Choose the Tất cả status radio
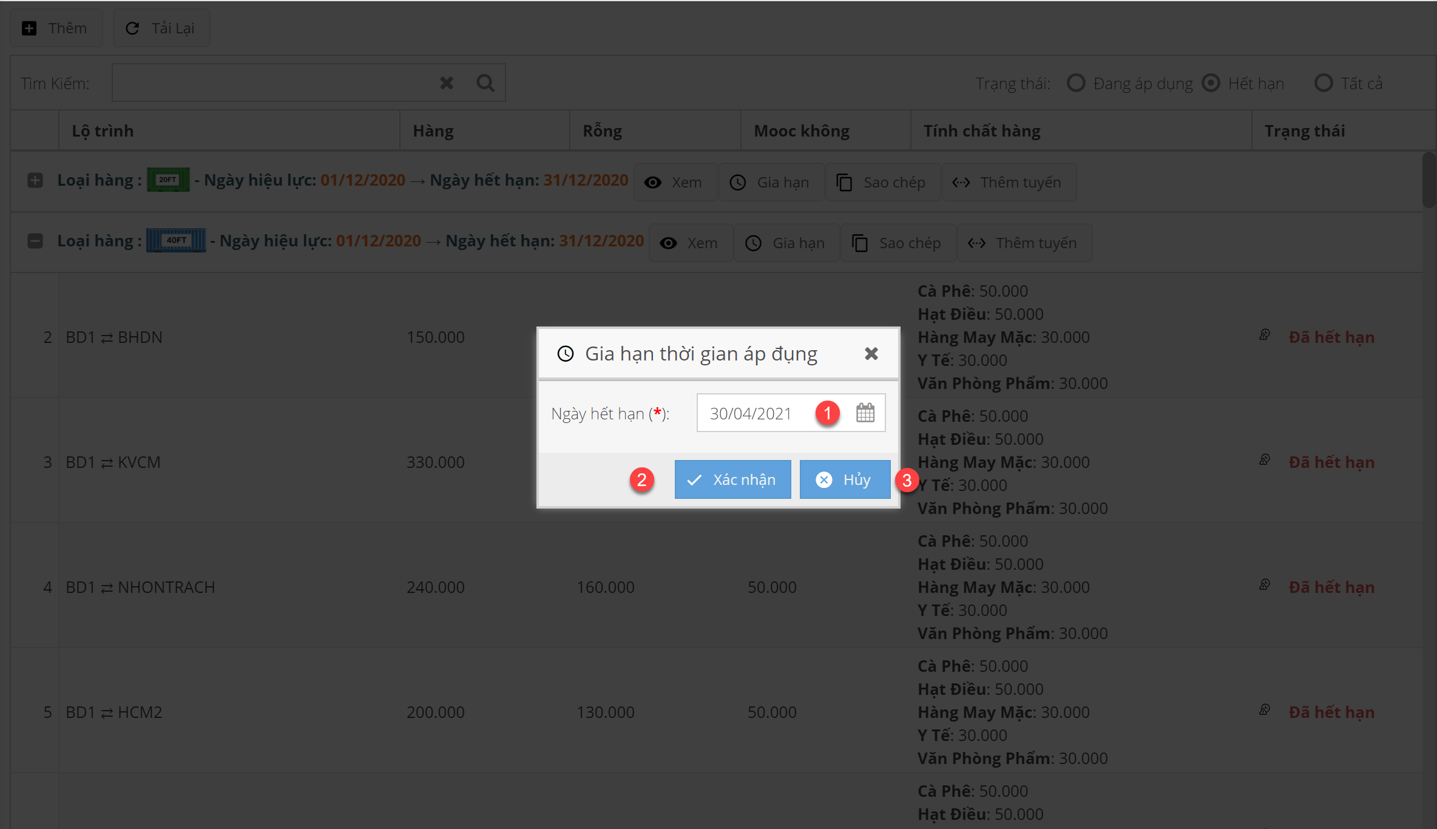The width and height of the screenshot is (1437, 829). (1323, 83)
